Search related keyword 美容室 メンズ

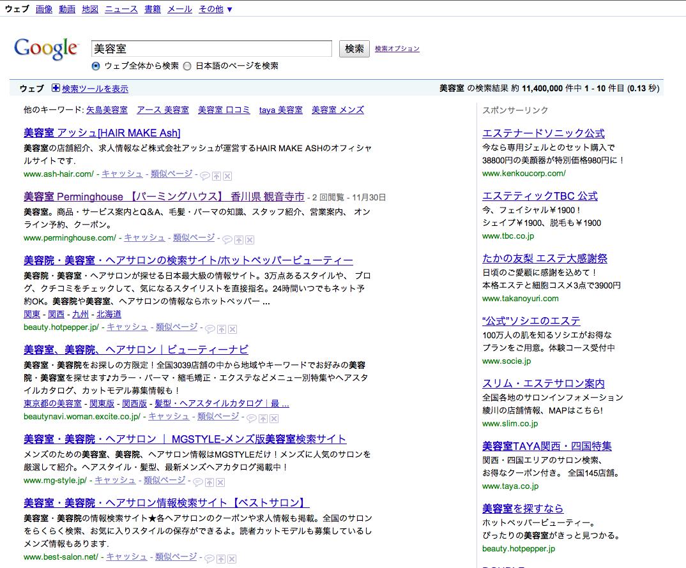click(x=338, y=110)
